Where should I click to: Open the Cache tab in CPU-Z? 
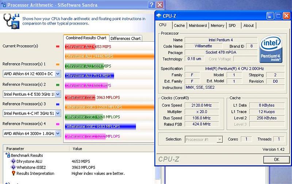(179, 26)
